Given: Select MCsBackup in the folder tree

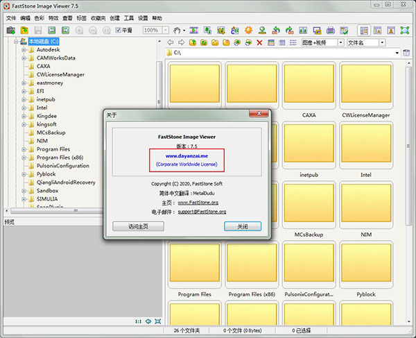Looking at the screenshot, I should click(51, 133).
